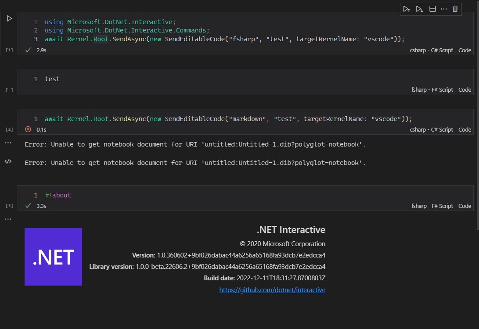Execute cells above using the up-arrow run icon
Image resolution: width=479 pixels, height=329 pixels.
click(x=406, y=9)
